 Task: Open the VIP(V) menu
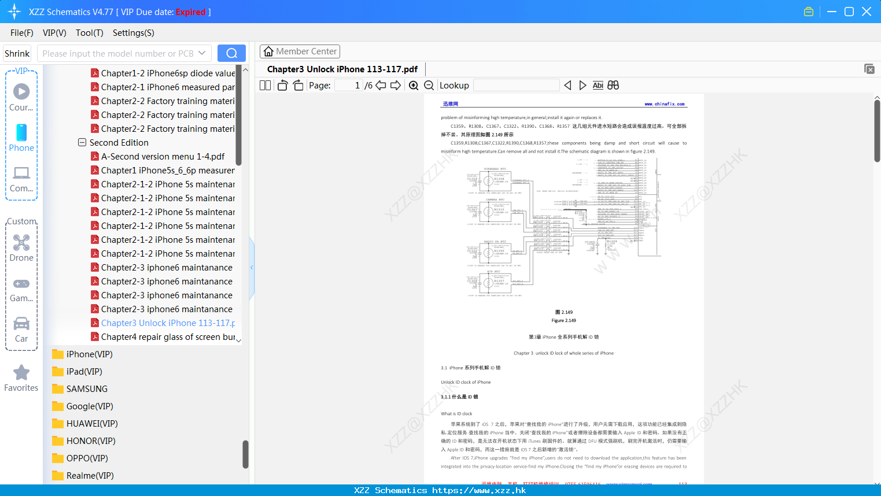click(54, 33)
